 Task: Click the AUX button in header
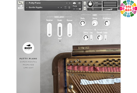click(119, 6)
